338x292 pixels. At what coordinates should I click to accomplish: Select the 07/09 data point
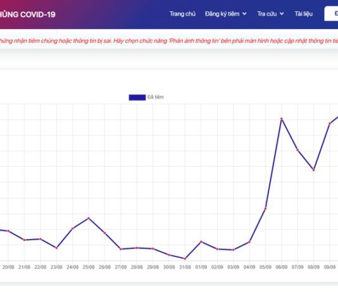click(297, 150)
